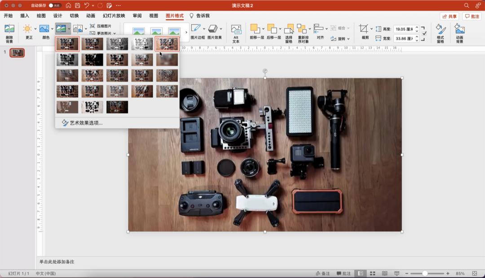Click the Alt Text (Alt 文本) icon
This screenshot has height=278, width=485.
pyautogui.click(x=236, y=30)
